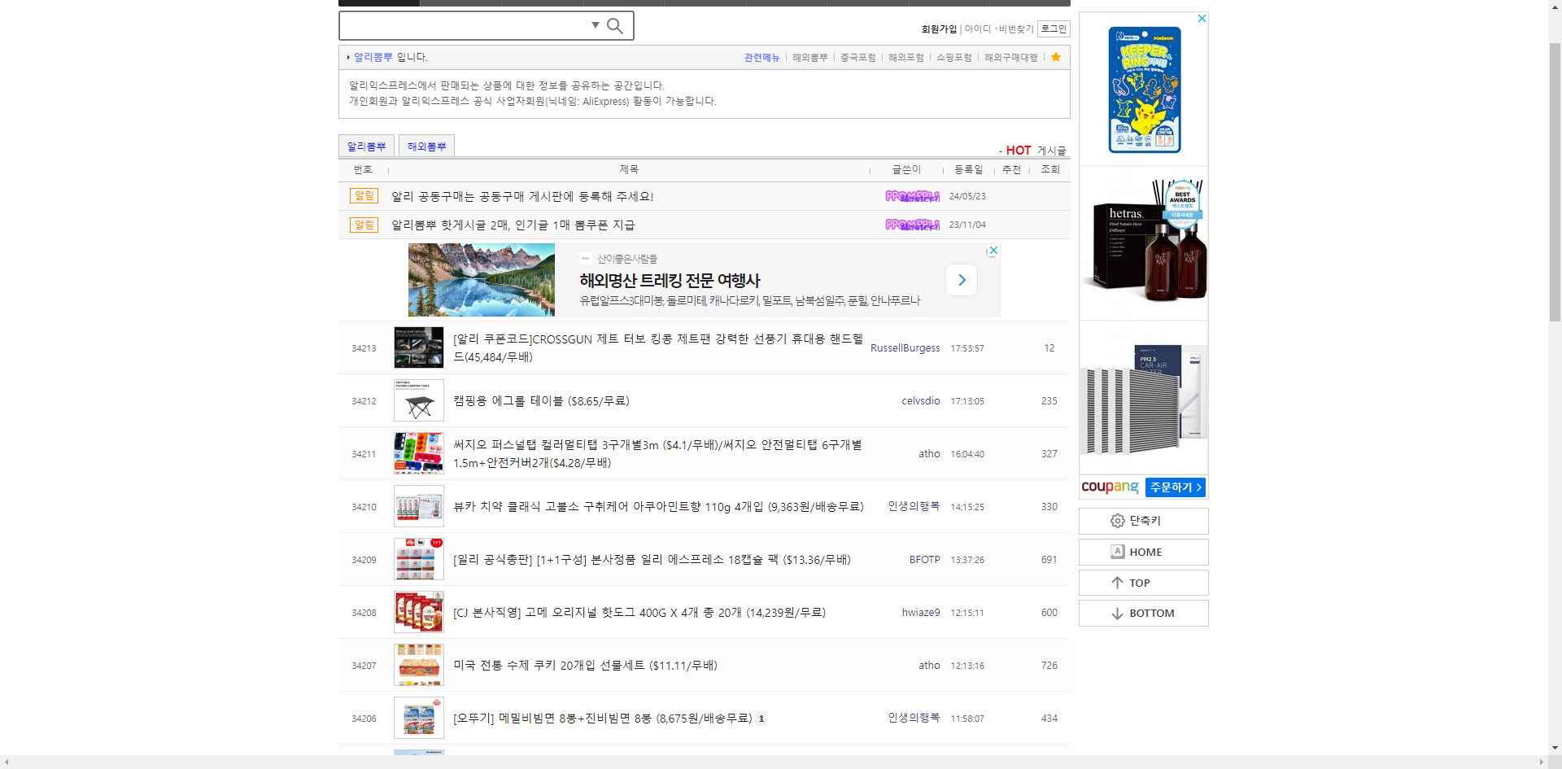Click the vertical scrollbar down arrow
The image size is (1562, 769).
point(1555,748)
